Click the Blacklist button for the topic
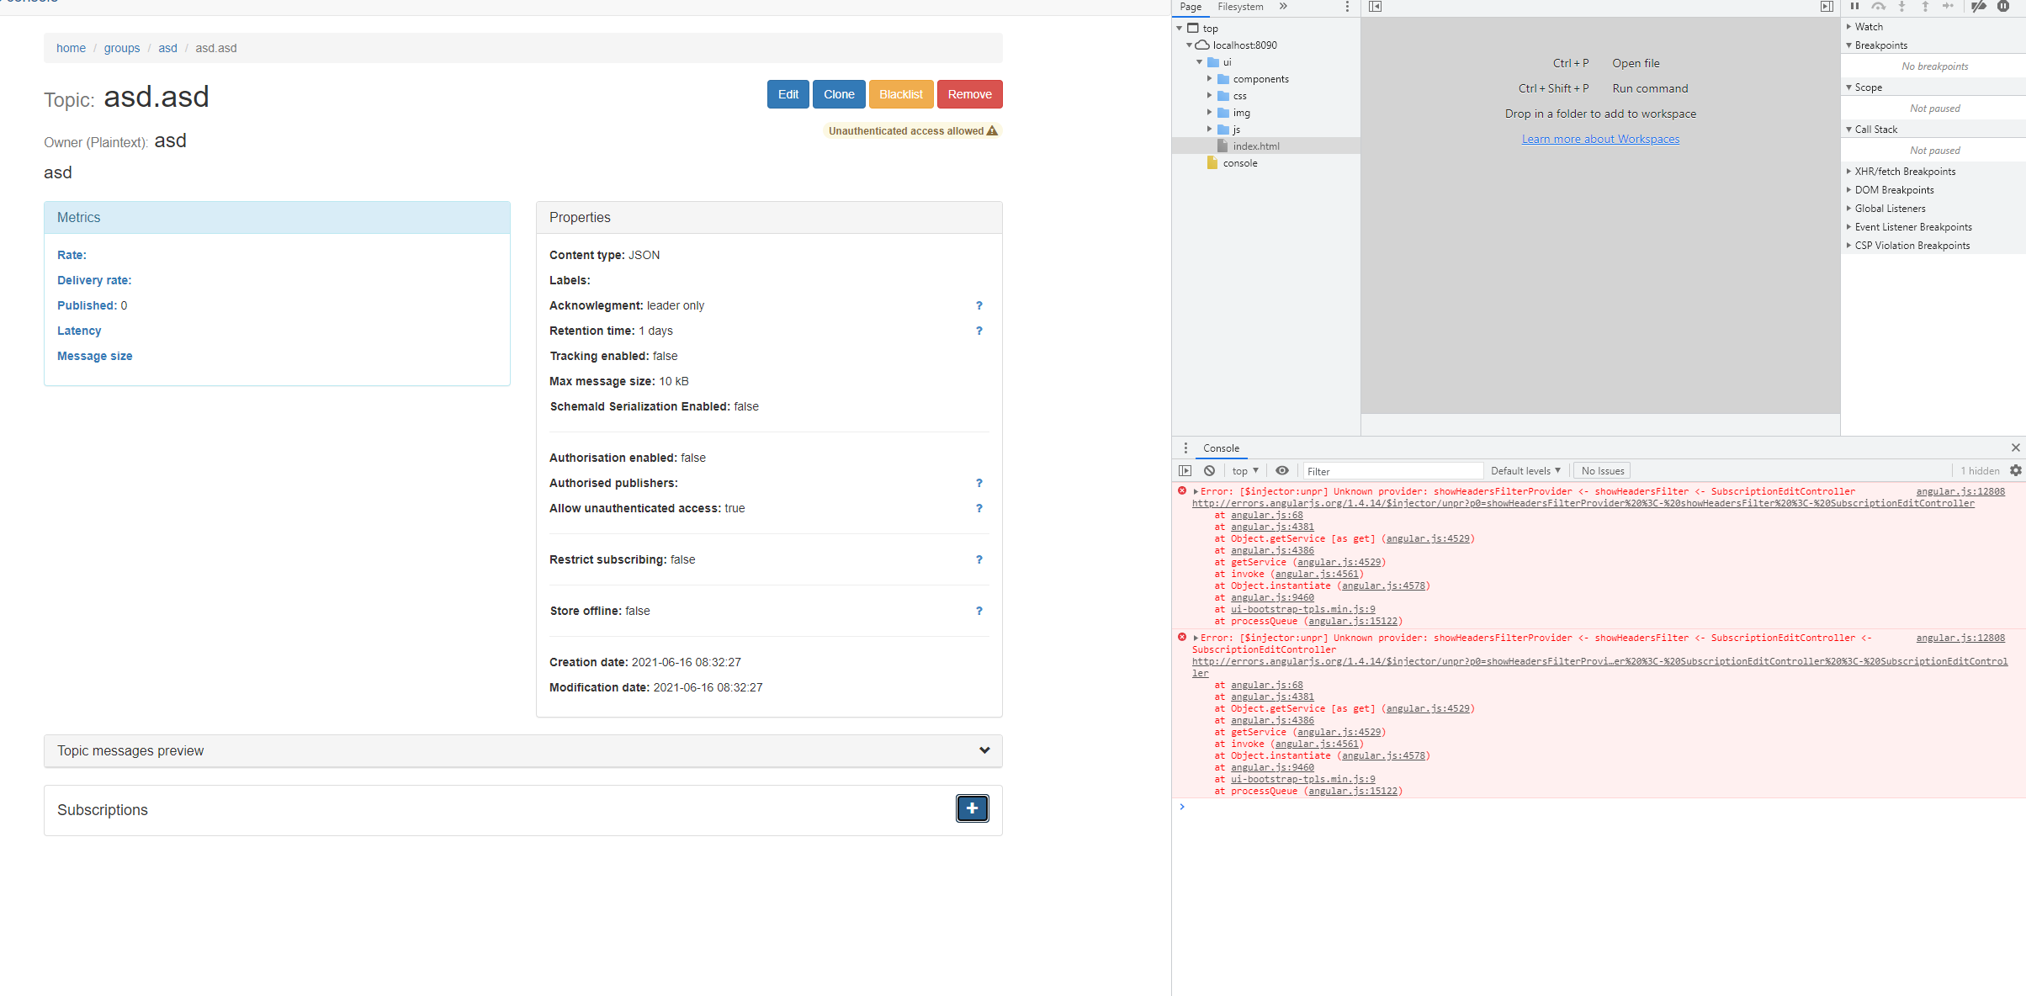Image resolution: width=2026 pixels, height=996 pixels. click(901, 93)
